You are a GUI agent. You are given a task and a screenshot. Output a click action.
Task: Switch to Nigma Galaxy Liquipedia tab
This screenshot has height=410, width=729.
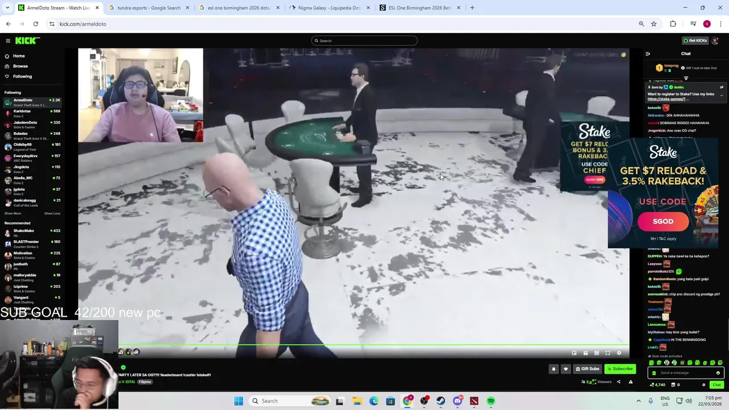coord(330,8)
